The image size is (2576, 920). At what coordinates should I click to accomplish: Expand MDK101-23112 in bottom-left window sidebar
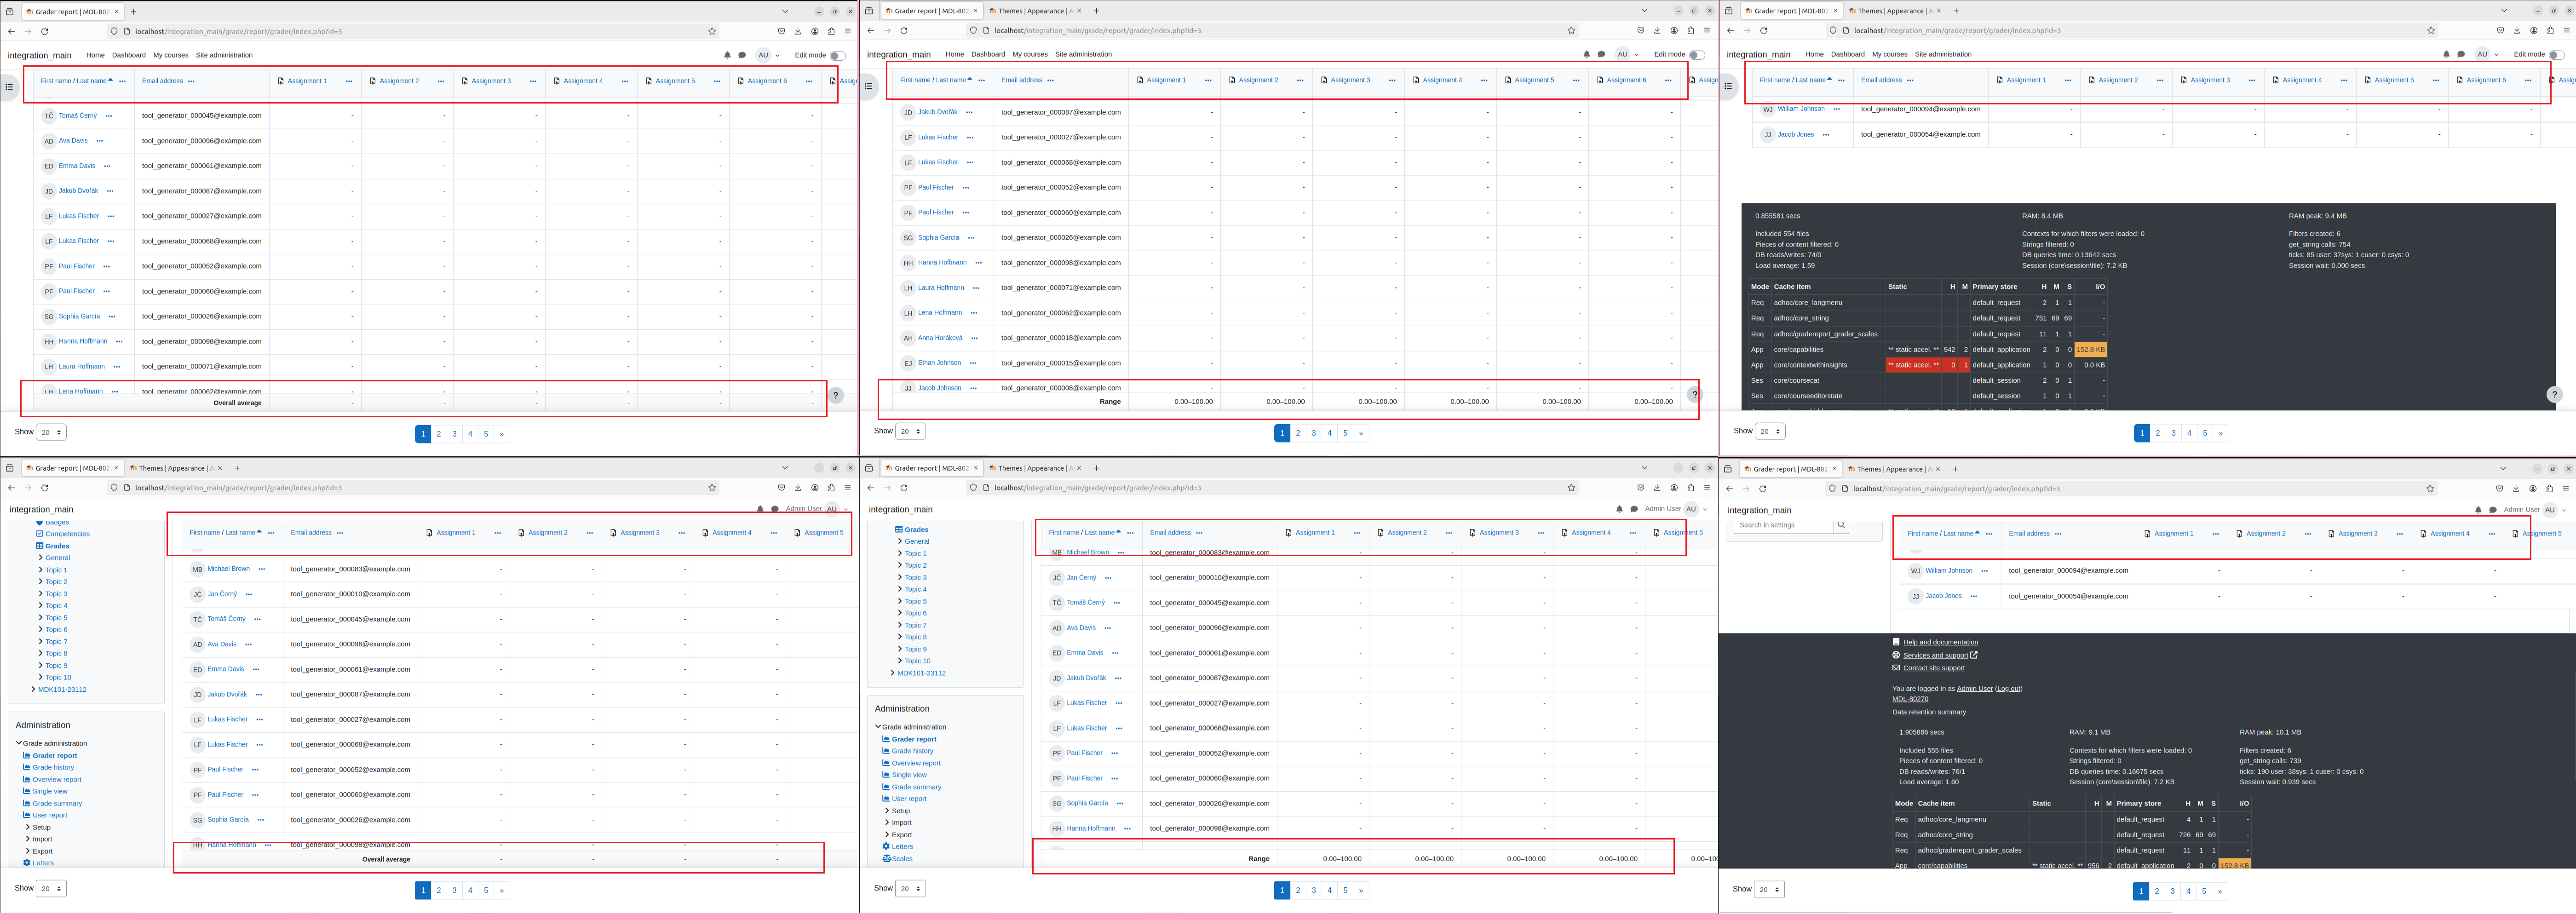pos(34,690)
